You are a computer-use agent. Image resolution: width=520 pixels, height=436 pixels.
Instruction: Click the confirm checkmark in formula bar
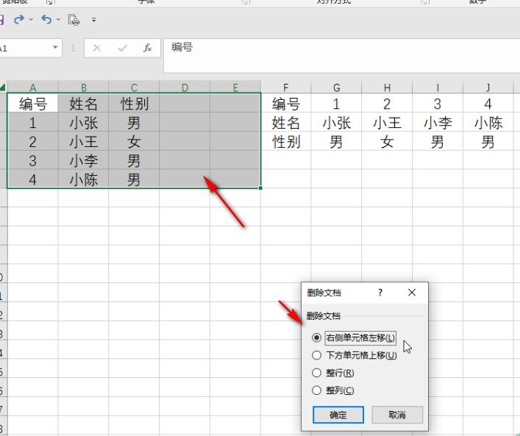click(122, 48)
